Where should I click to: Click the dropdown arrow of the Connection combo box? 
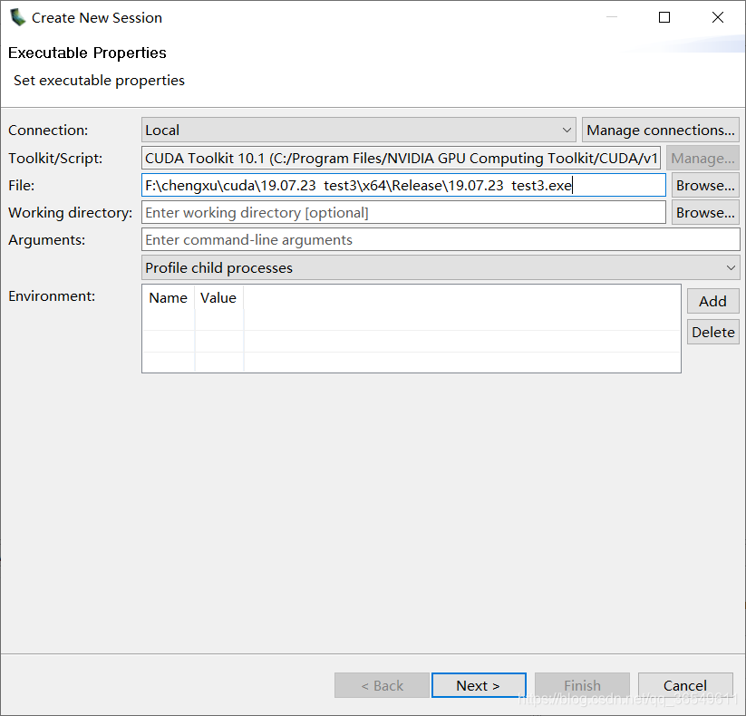(x=567, y=130)
